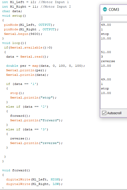This screenshot has width=127, height=190.
Task: Click the 'if(Serial.available()>0)' code line
Action: (x=28, y=47)
